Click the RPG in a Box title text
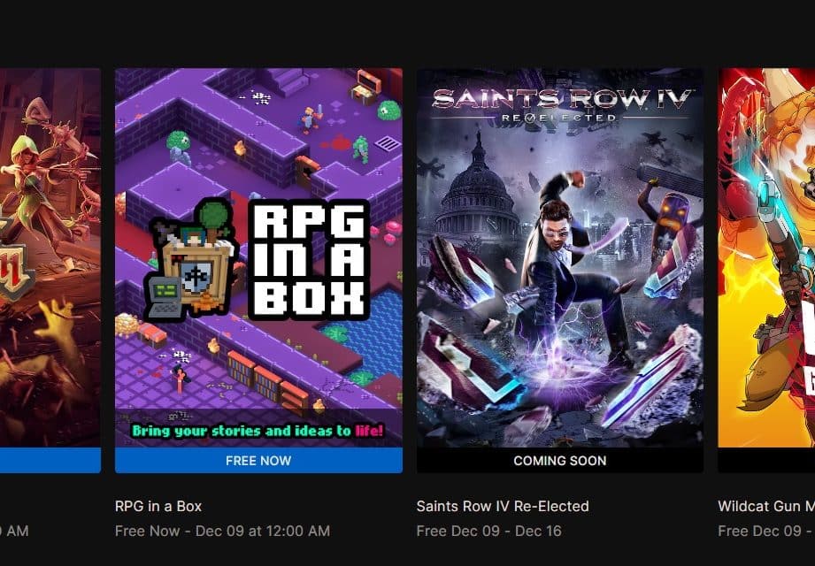Image resolution: width=815 pixels, height=566 pixels. [x=158, y=506]
